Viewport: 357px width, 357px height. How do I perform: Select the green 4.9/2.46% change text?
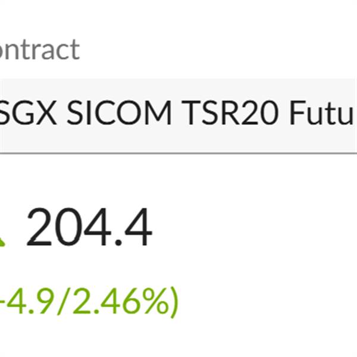click(89, 302)
